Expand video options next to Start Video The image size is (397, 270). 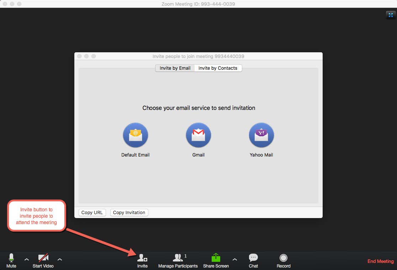coord(59,260)
